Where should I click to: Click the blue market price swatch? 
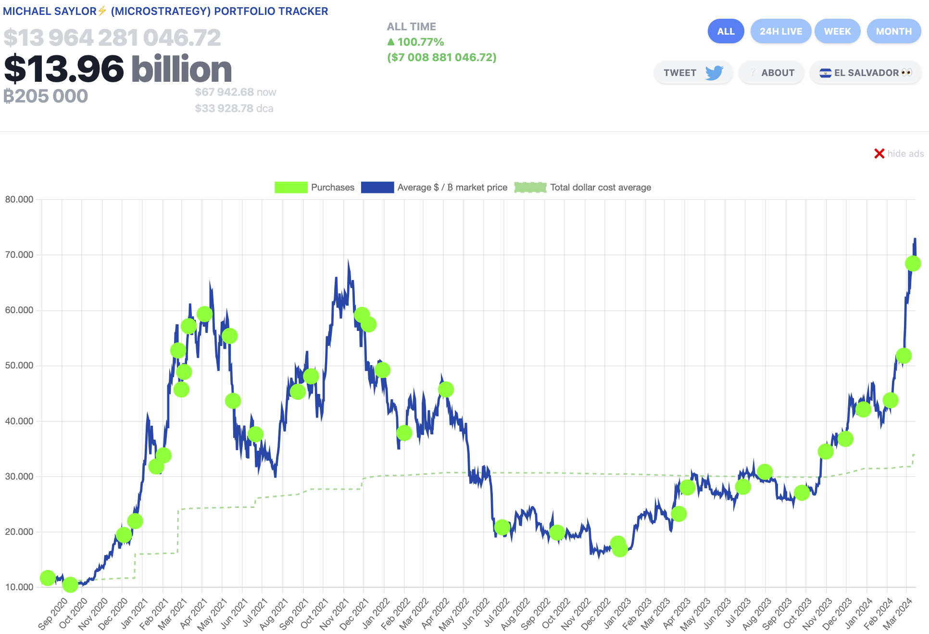[x=377, y=187]
